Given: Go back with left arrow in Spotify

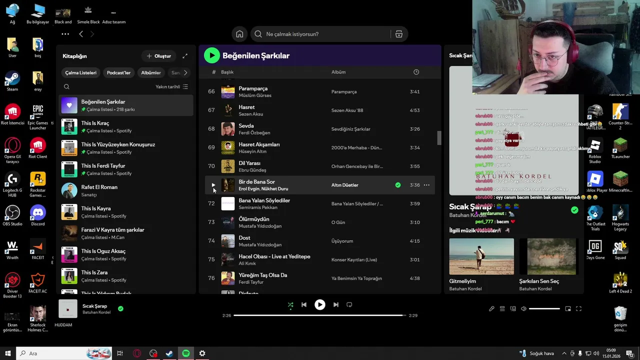Looking at the screenshot, I should [81, 34].
